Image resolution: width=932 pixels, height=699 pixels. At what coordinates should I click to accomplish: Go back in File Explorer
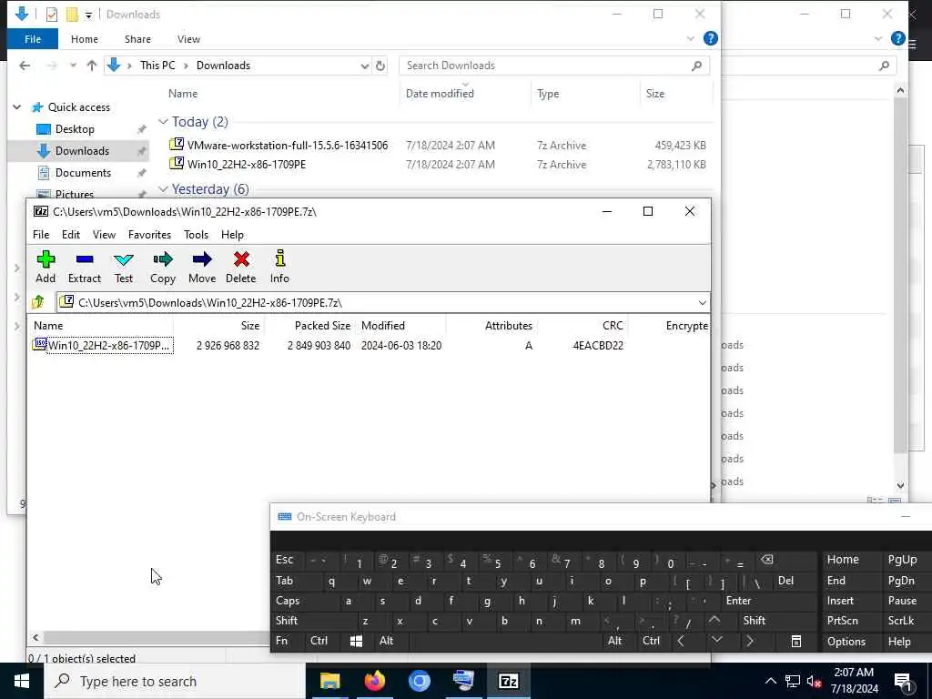[25, 66]
